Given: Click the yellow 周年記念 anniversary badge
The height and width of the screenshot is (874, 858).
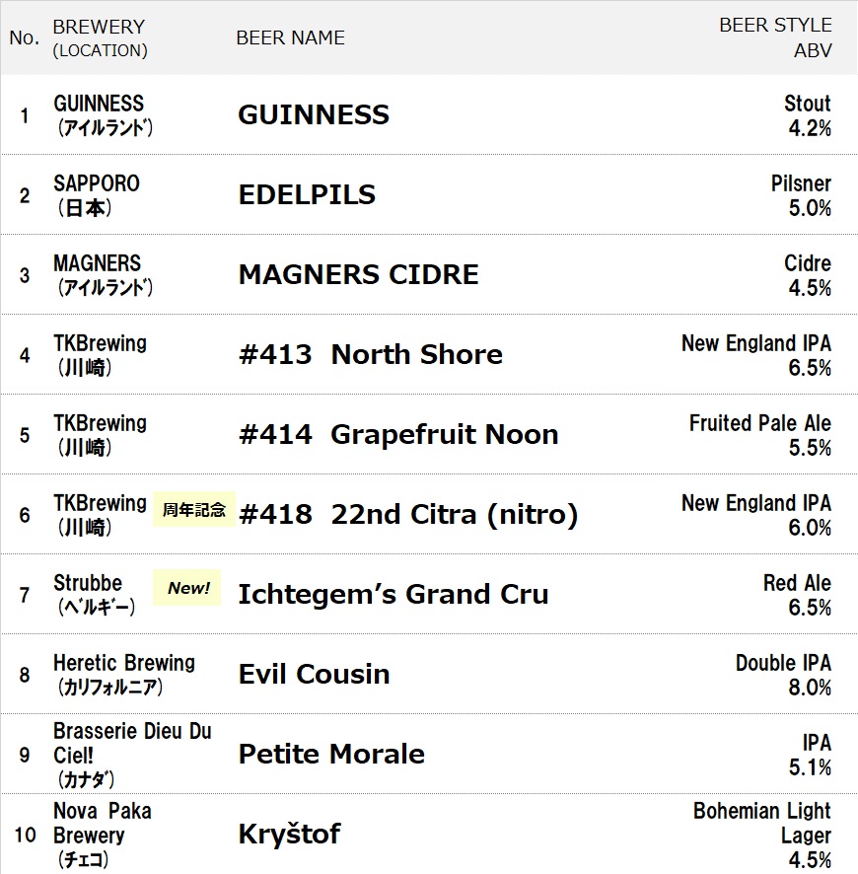Looking at the screenshot, I should tap(194, 509).
